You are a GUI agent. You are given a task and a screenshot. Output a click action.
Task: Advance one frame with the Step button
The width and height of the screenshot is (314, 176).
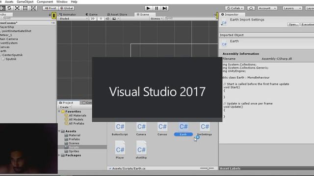point(164,8)
